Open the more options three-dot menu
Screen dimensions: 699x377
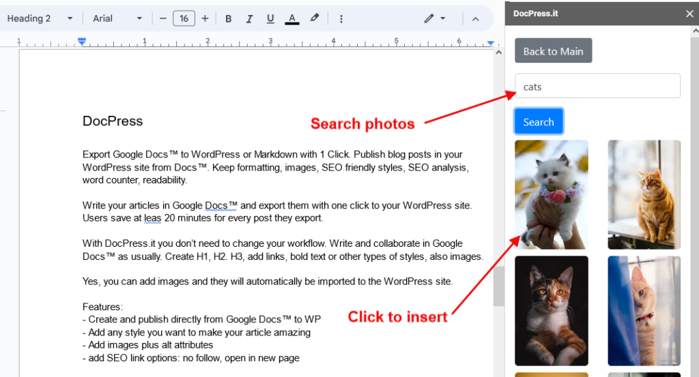point(341,18)
